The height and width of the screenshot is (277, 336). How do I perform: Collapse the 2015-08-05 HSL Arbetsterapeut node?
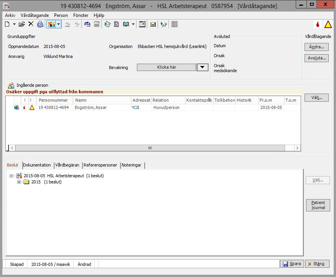tap(11, 176)
